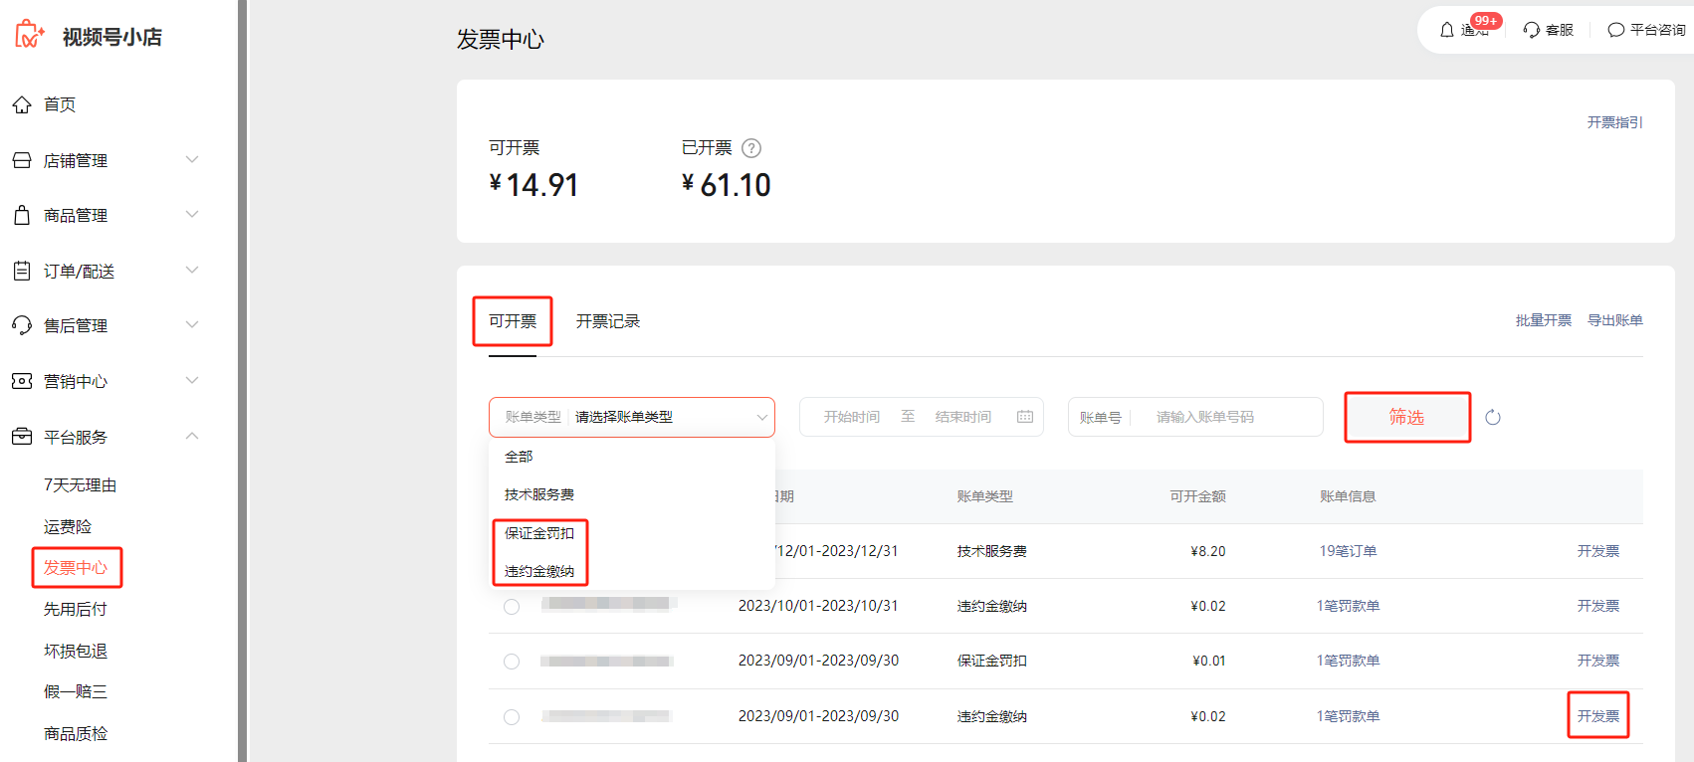Select radio for 保证金罚扣 ¥0.01 row

tap(512, 662)
